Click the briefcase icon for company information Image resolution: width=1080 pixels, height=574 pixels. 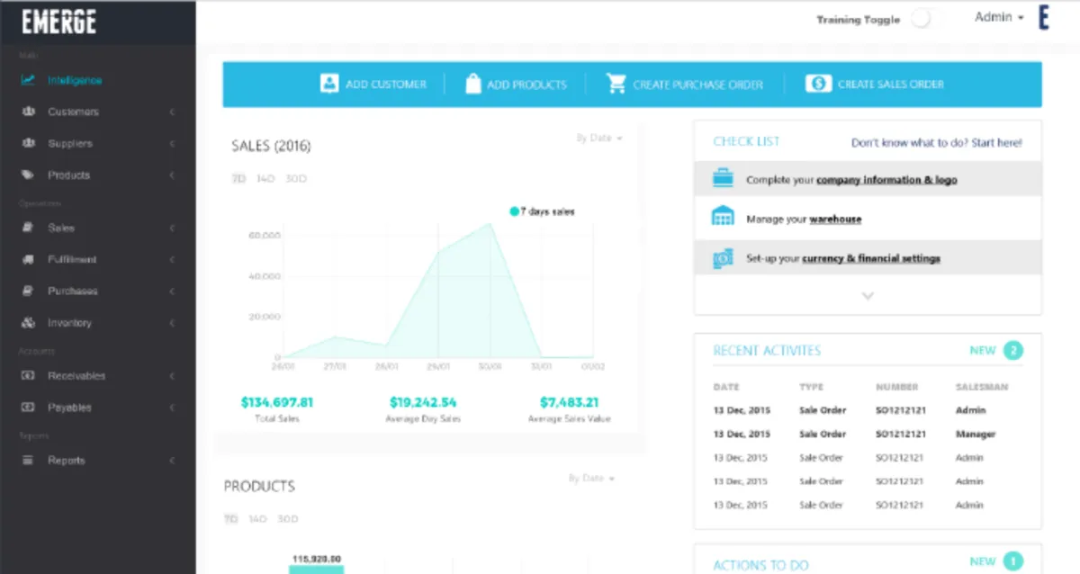[x=723, y=178]
